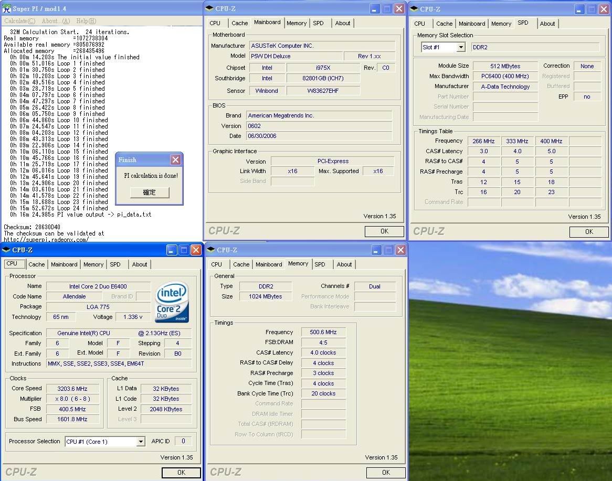This screenshot has height=481, width=612.
Task: Open Mainboard tab in Memory window
Action: pos(269,264)
